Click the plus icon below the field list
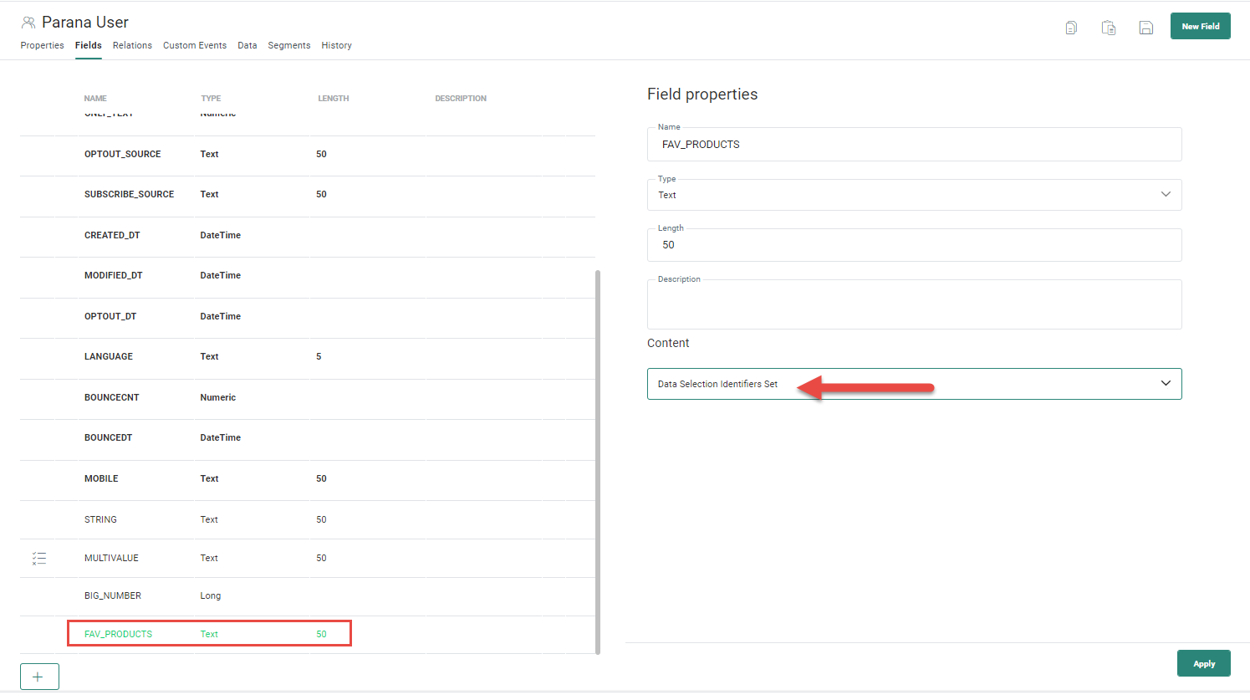Screen dimensions: 1250x700 (39, 677)
